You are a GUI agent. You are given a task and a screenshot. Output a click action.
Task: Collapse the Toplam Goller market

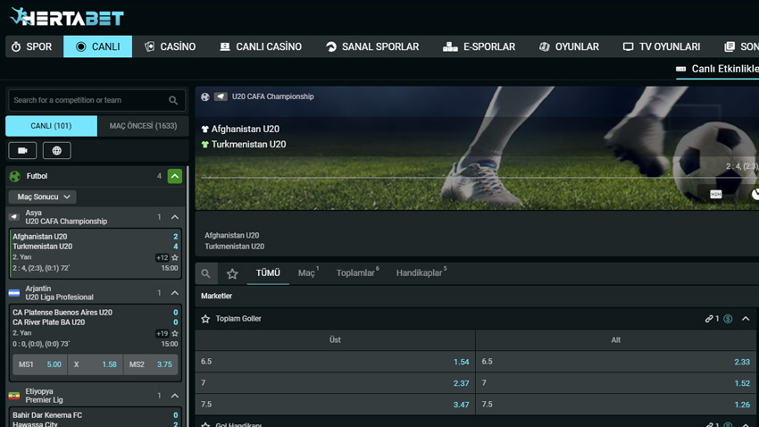coord(746,319)
